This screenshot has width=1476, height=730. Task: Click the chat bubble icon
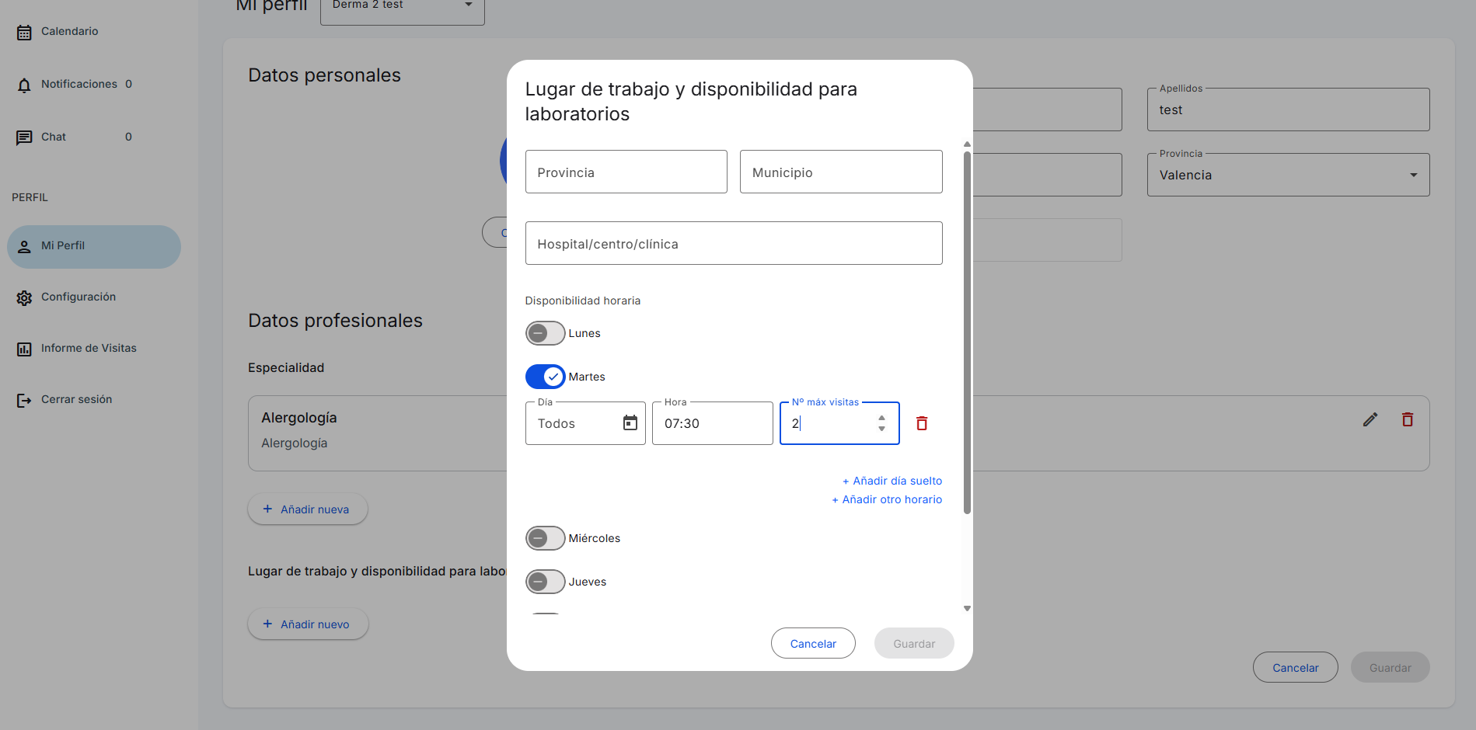click(x=24, y=138)
